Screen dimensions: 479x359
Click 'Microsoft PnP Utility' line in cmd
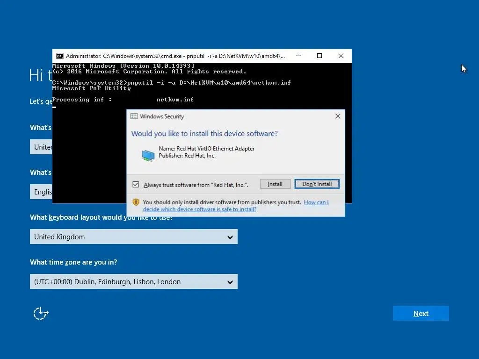91,88
